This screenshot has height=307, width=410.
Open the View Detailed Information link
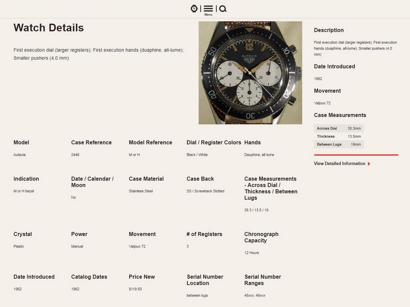(x=339, y=164)
